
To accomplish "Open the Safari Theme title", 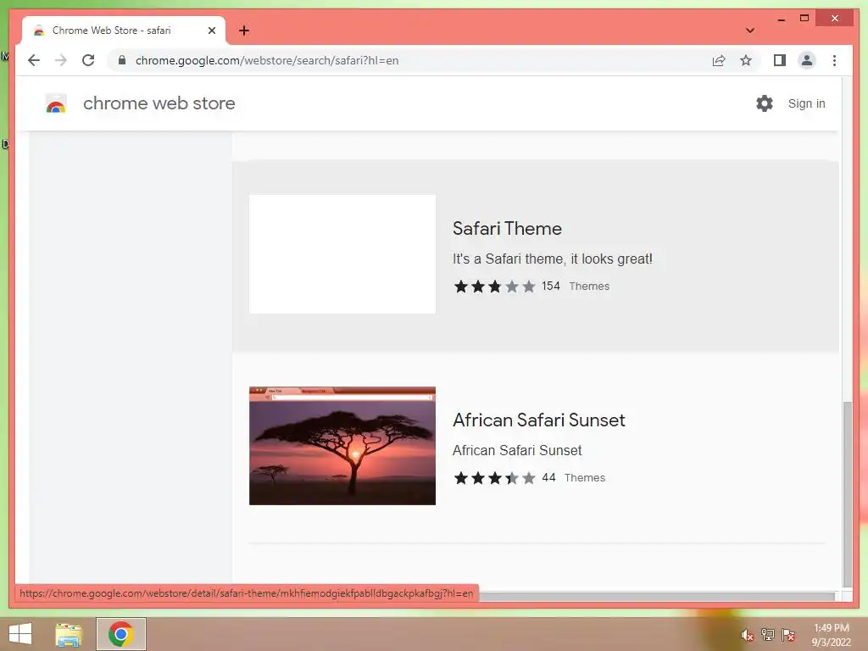I will [507, 229].
